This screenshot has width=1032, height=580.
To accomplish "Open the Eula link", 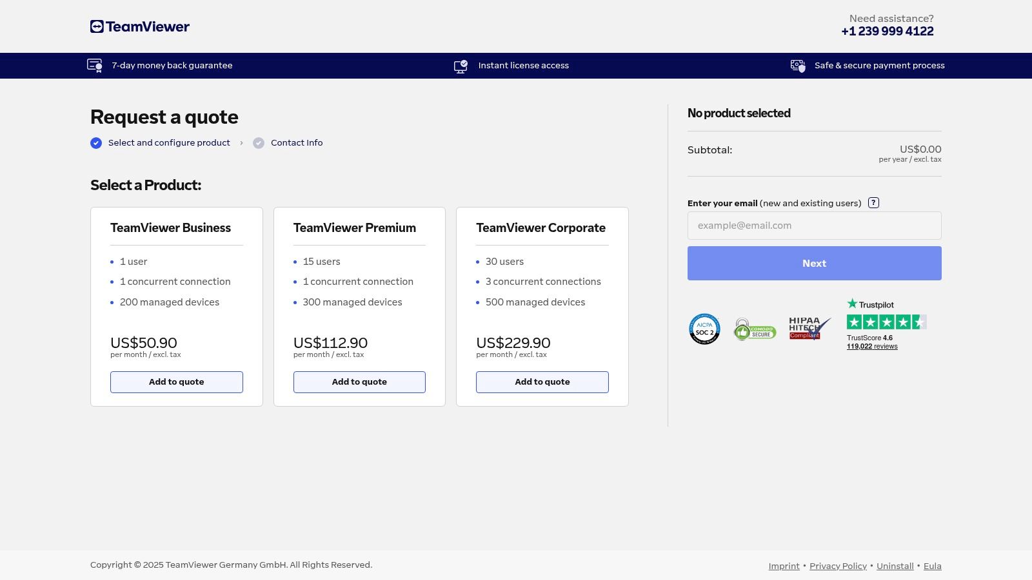I will click(933, 566).
